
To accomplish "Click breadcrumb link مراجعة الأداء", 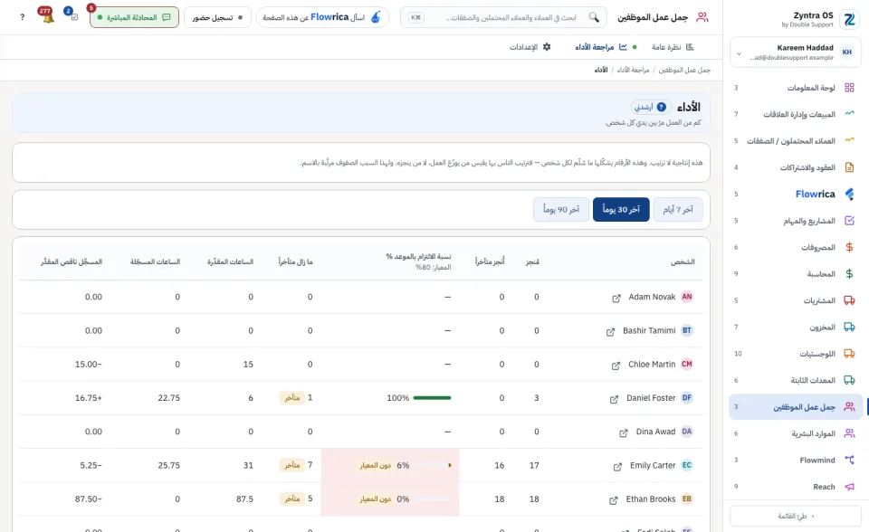I will [x=633, y=70].
